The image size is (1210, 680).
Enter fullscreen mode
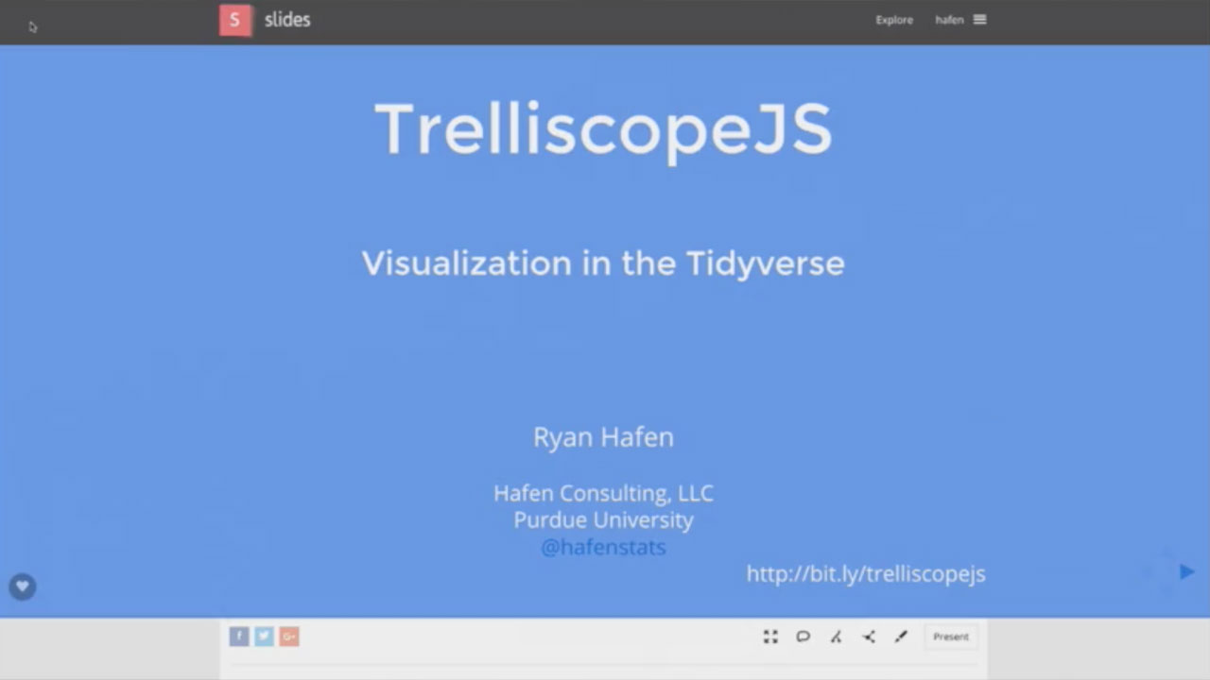pos(770,637)
